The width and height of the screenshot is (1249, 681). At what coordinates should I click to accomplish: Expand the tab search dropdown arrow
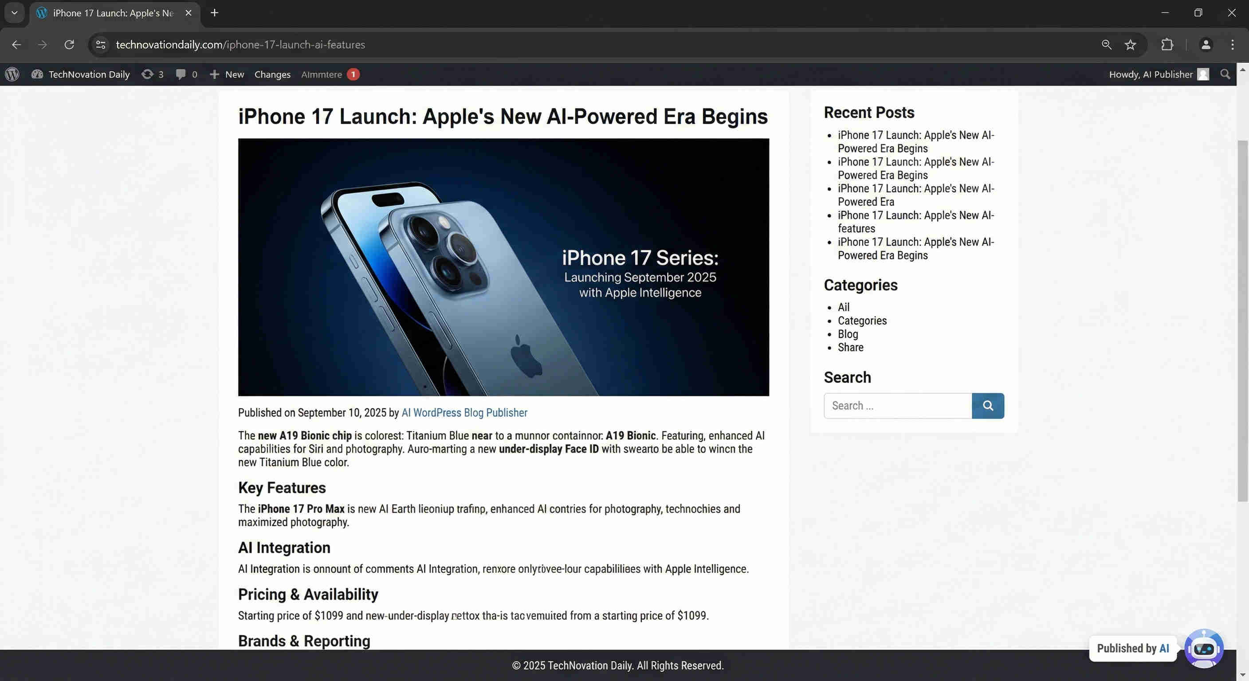(x=15, y=12)
